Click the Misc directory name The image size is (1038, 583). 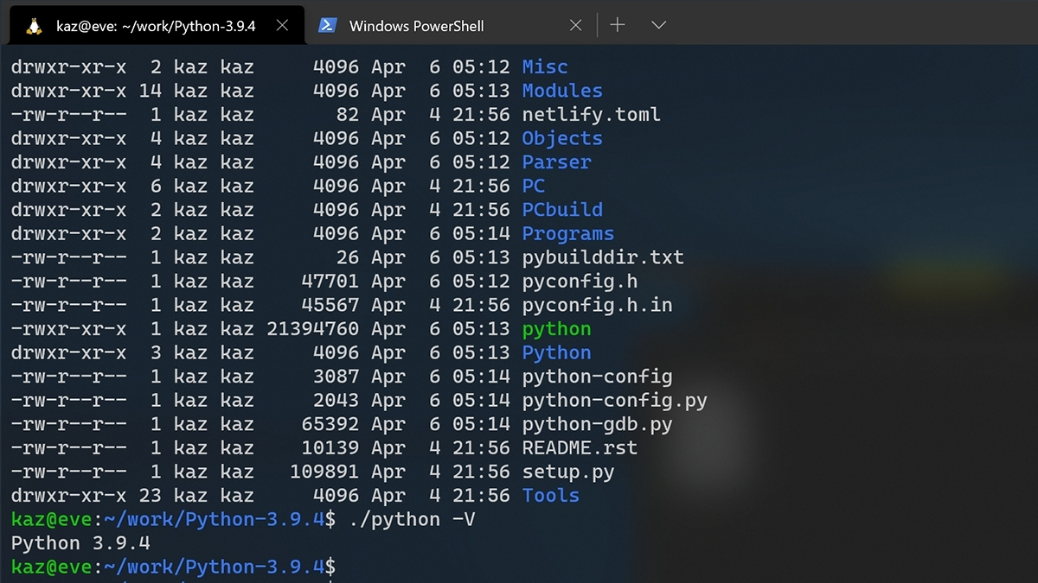click(x=545, y=67)
